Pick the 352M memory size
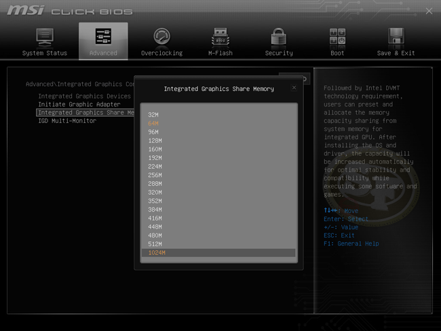 (218, 201)
